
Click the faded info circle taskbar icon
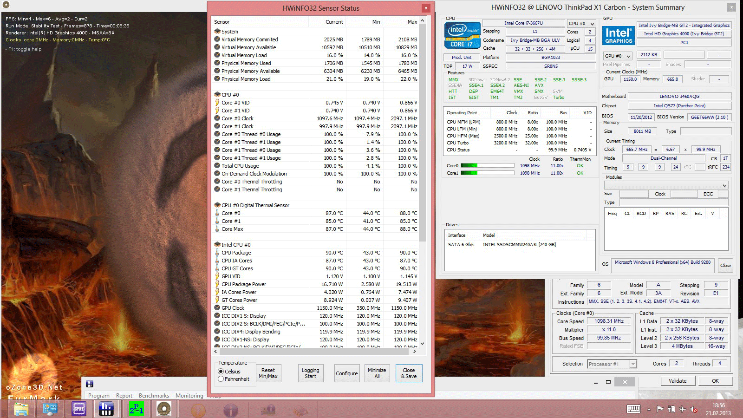[231, 410]
